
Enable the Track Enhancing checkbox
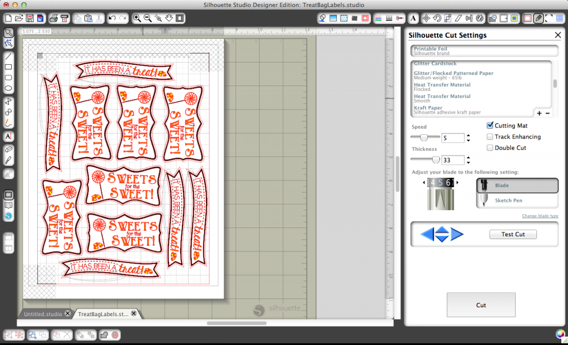tap(490, 136)
